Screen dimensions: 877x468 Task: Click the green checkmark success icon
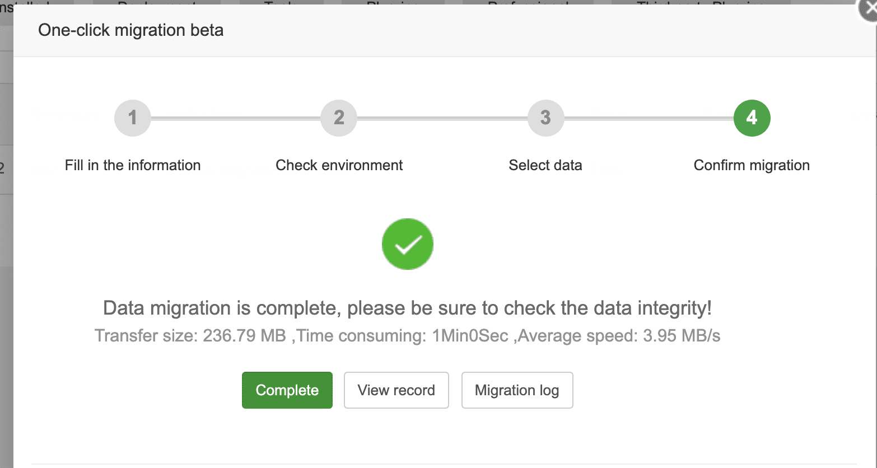pos(407,244)
